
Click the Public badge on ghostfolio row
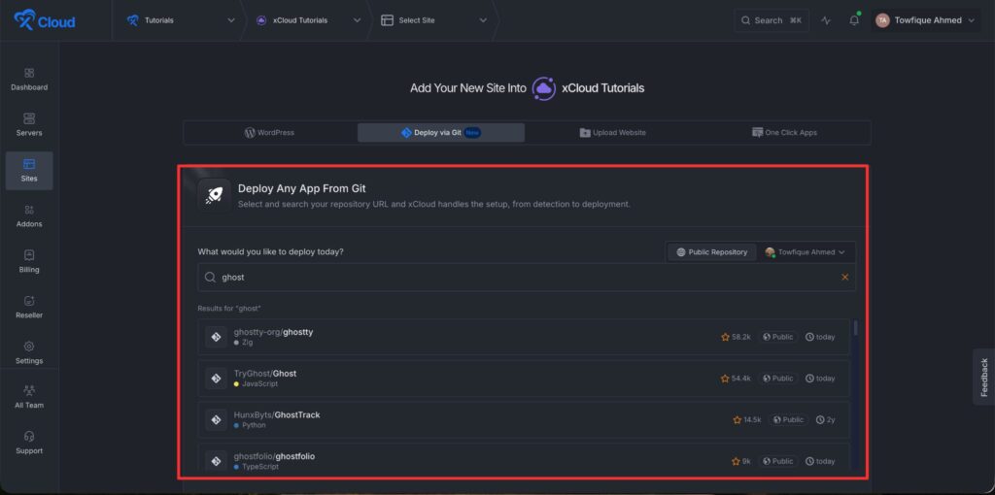point(778,461)
